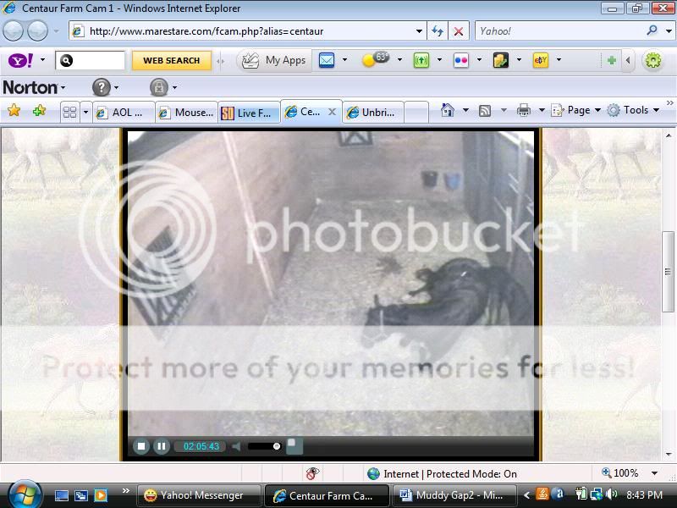The width and height of the screenshot is (677, 508).
Task: Click the Favorites star icon
Action: 14,111
